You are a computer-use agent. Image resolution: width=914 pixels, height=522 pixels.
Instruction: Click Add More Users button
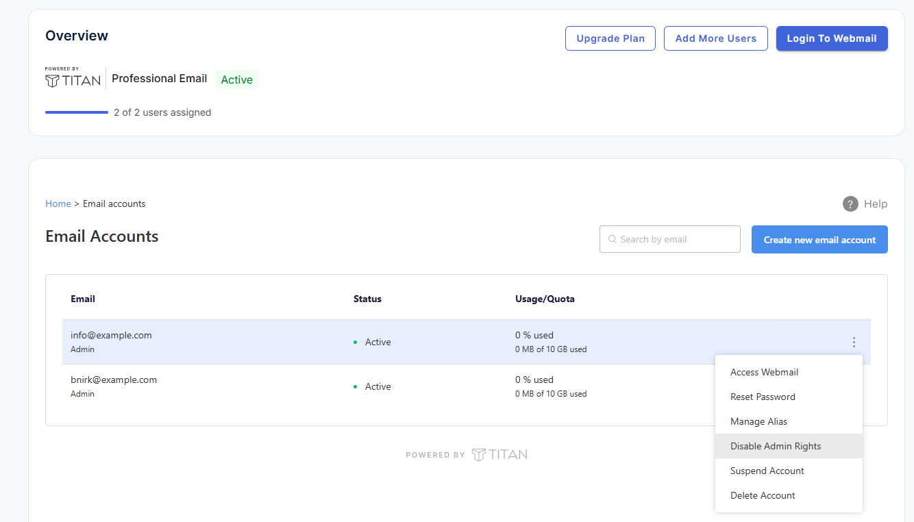point(716,38)
